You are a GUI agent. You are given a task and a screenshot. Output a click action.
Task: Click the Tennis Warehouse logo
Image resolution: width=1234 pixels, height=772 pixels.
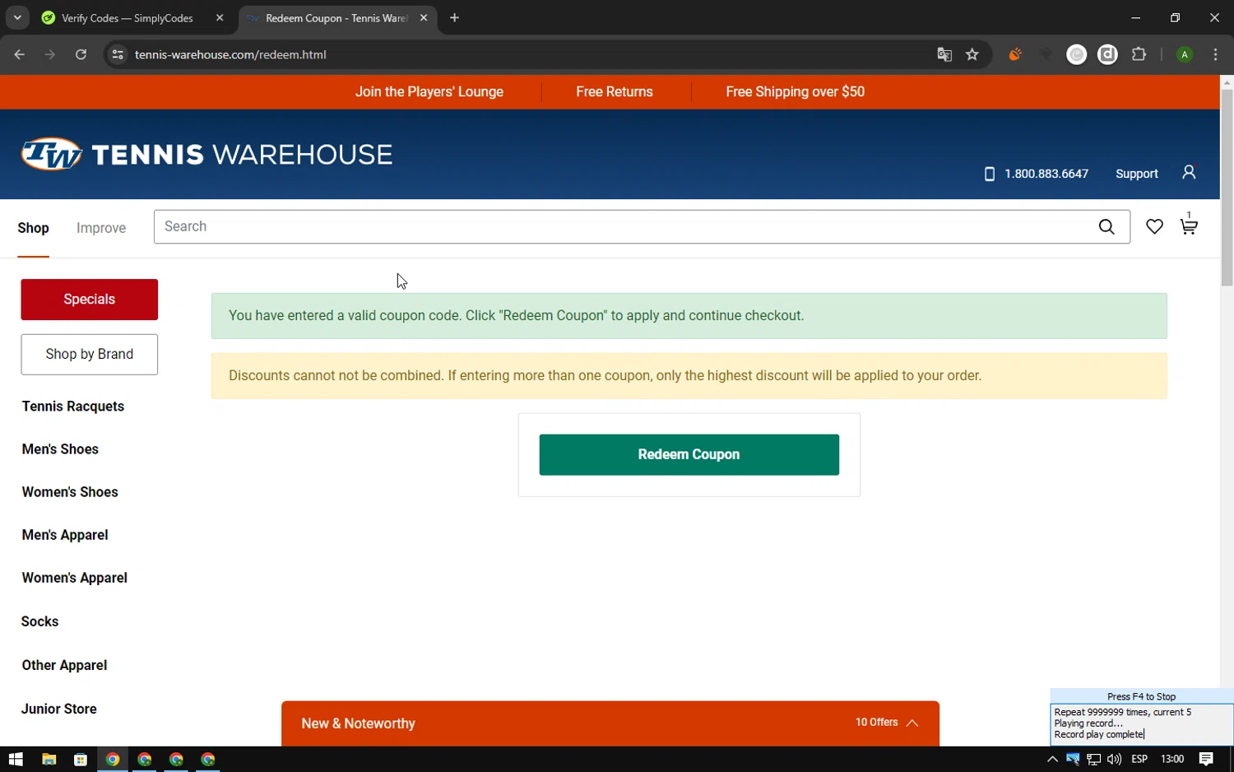coord(206,154)
